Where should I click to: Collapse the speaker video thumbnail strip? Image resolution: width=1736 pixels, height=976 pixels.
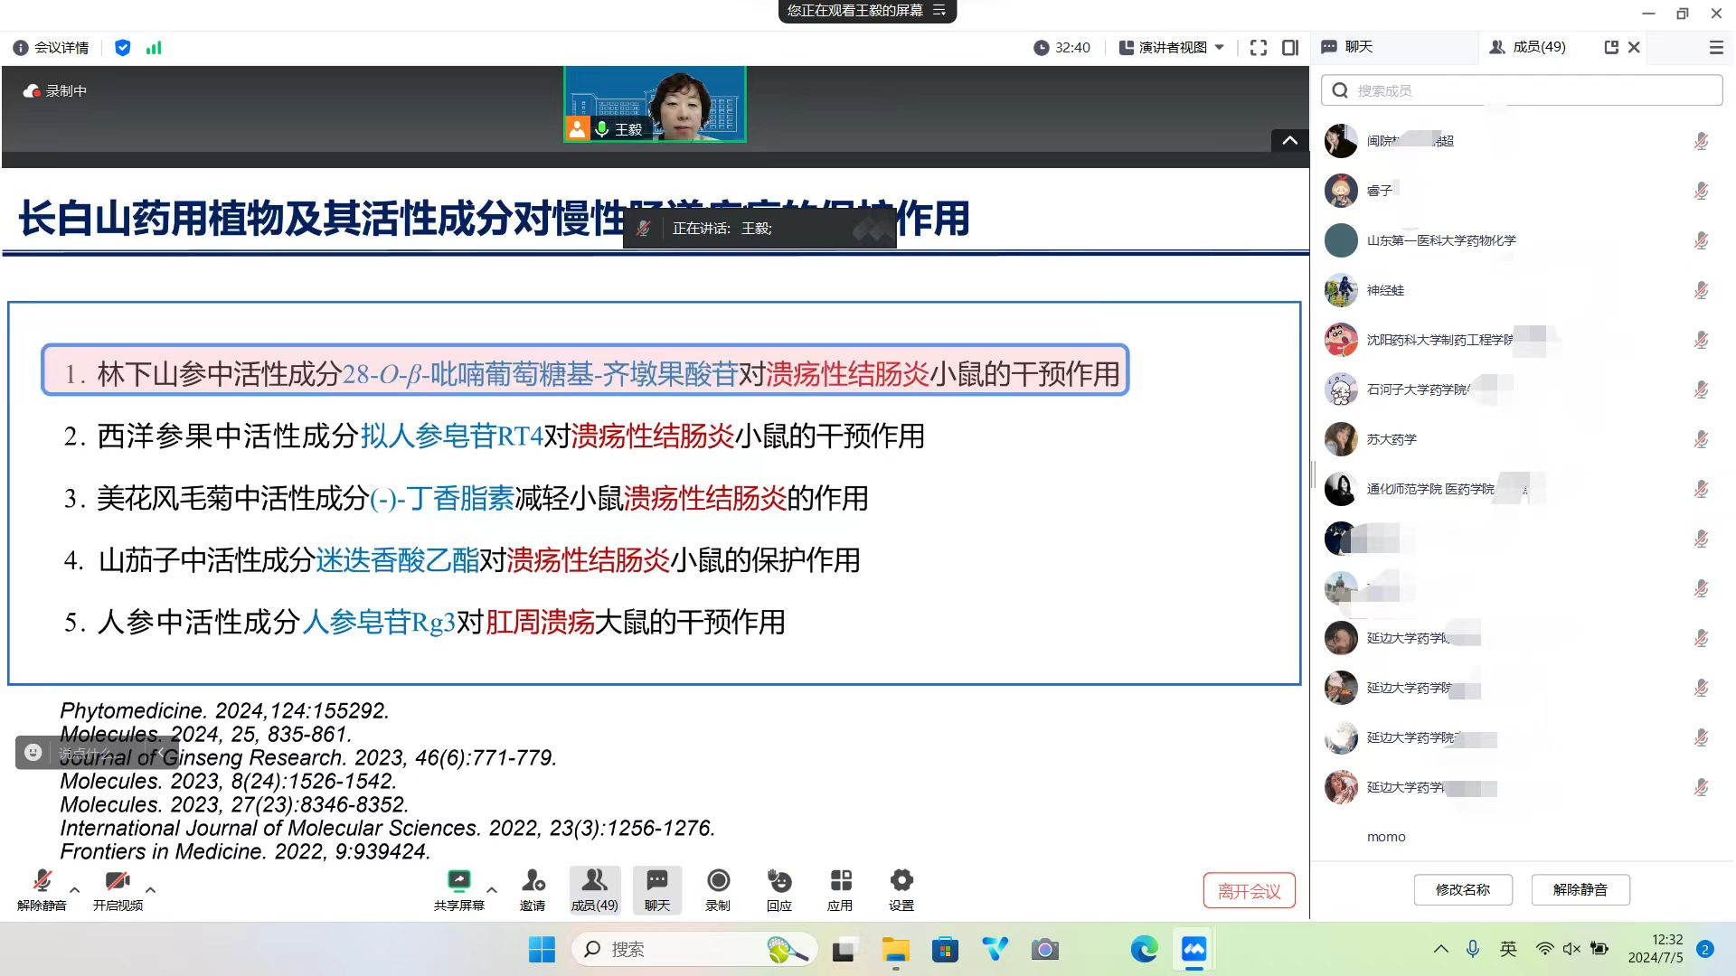click(1289, 140)
